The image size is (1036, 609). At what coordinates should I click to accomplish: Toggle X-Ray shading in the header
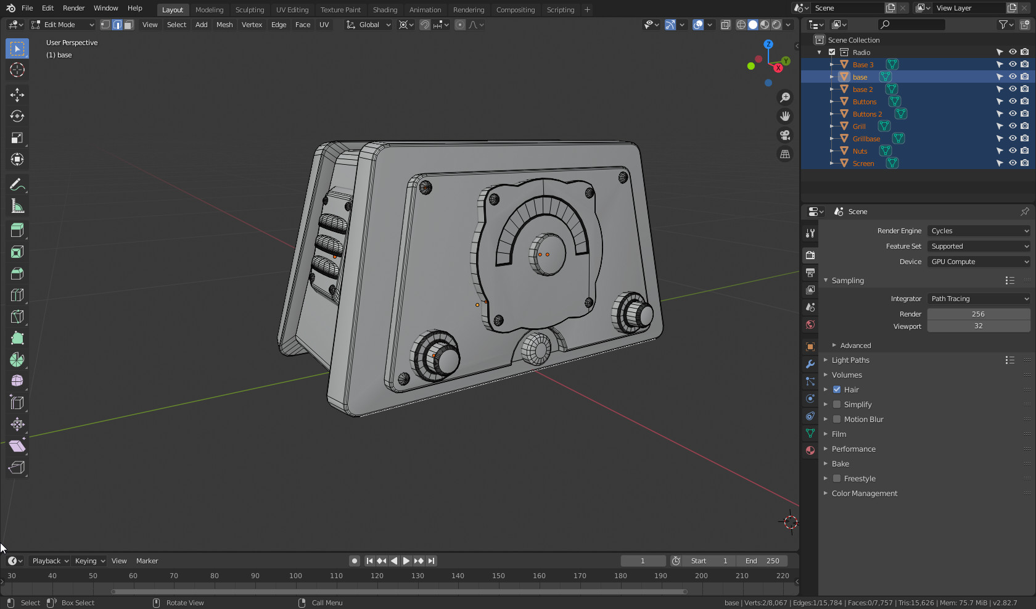[x=725, y=25]
